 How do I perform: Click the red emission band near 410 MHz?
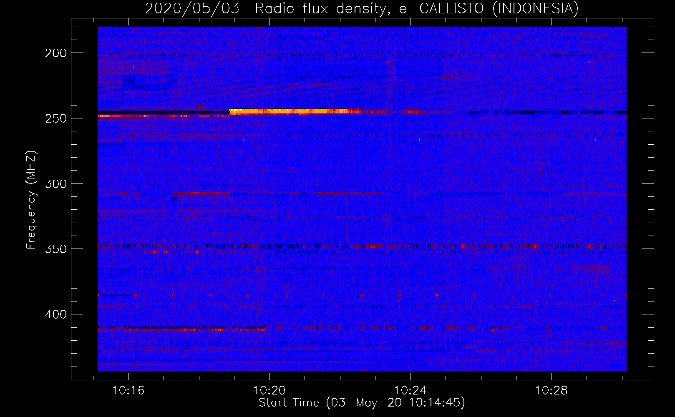[x=181, y=329]
